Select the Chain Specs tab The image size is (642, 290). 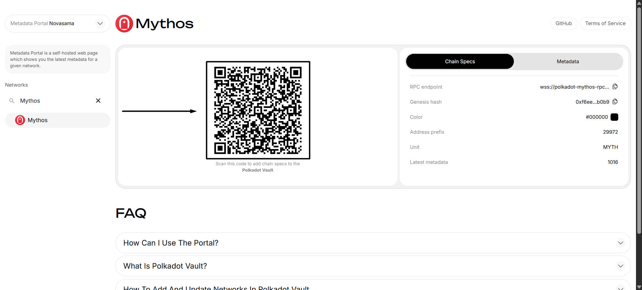click(x=460, y=62)
